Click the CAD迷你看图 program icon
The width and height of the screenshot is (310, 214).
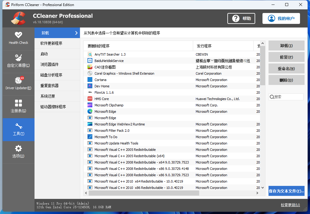(90, 67)
